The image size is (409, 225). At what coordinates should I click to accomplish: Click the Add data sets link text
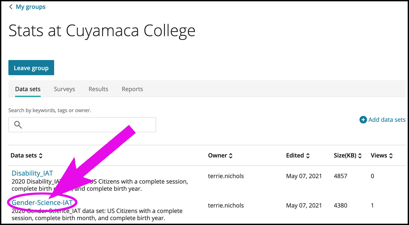(x=387, y=120)
